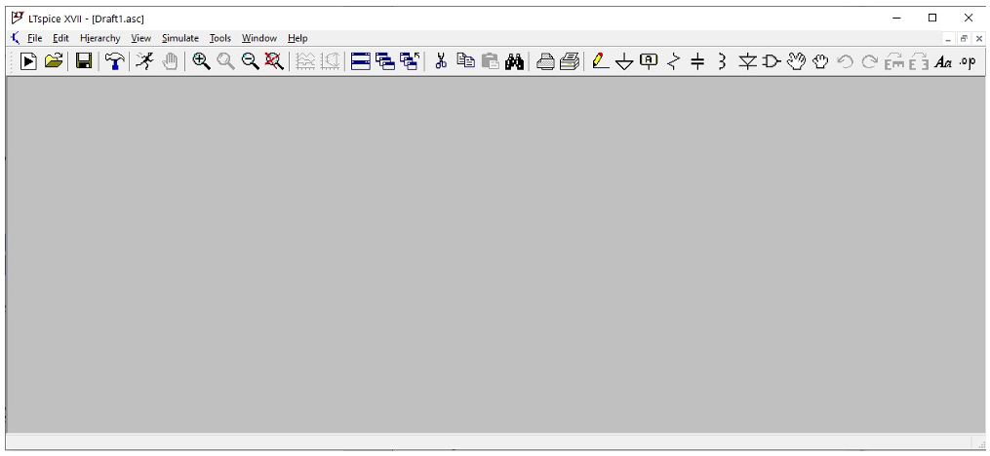Place a Ground symbol from the toolbar
The image size is (990, 456).
pyautogui.click(x=625, y=61)
